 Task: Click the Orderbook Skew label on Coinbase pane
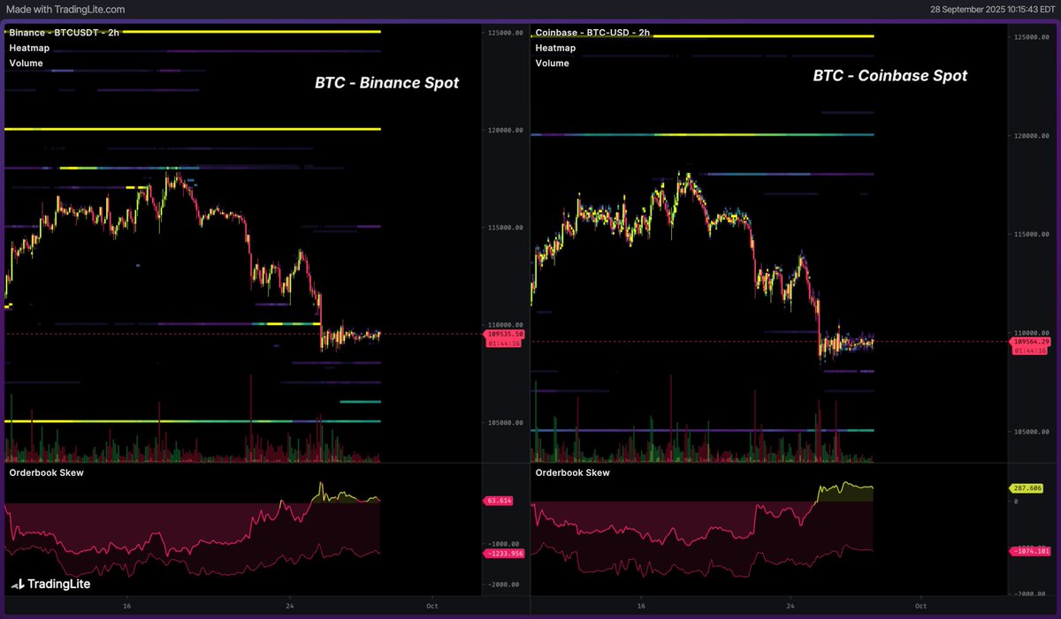[x=573, y=472]
